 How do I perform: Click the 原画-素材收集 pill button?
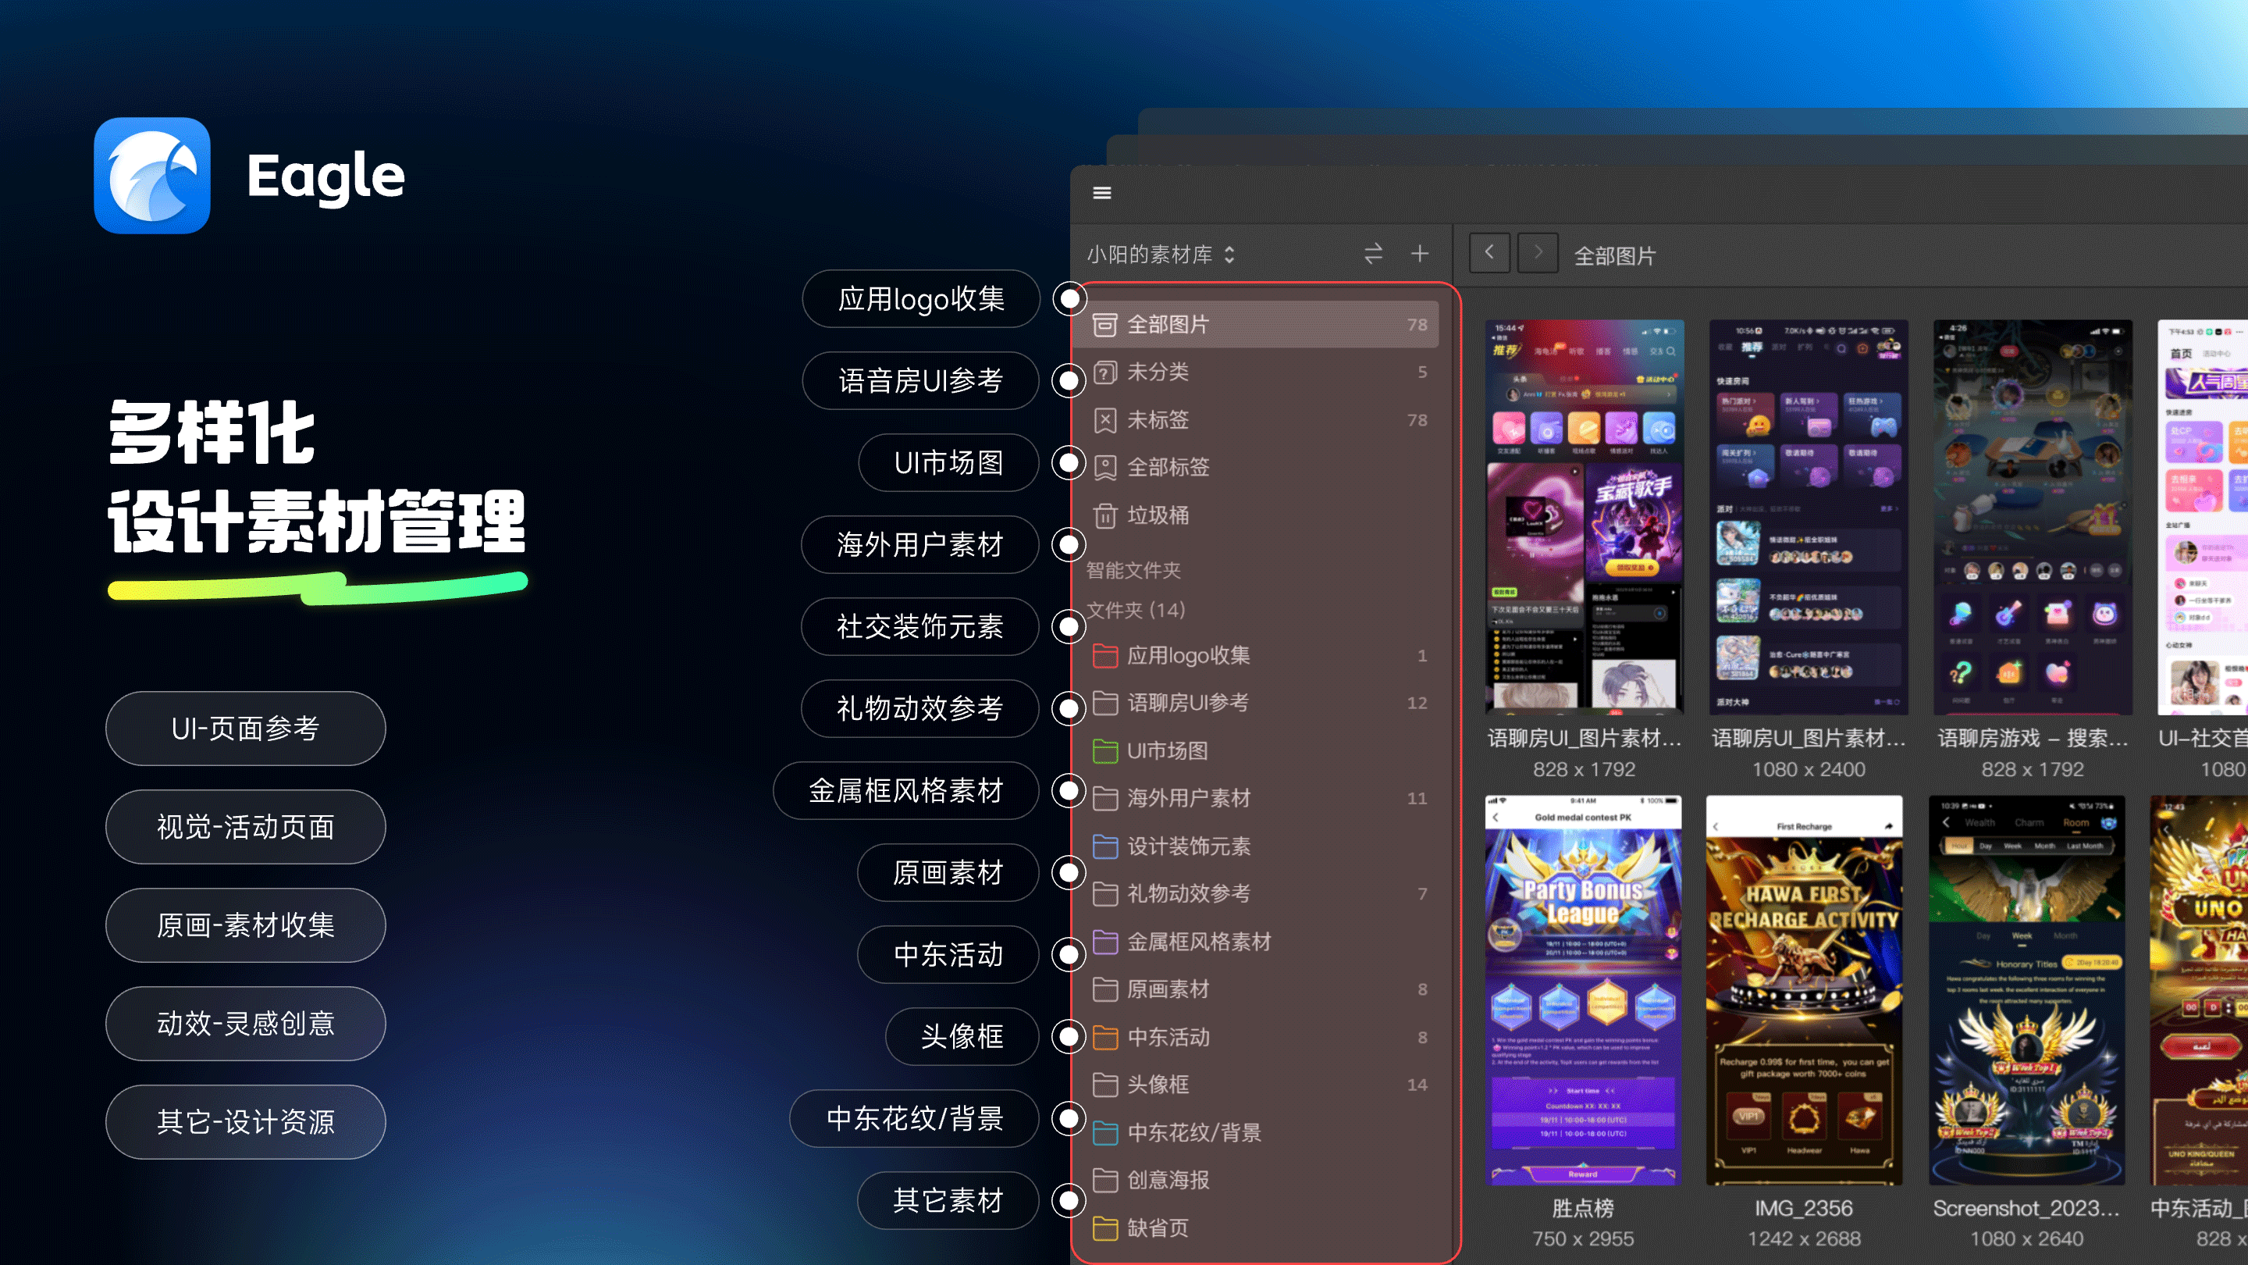tap(245, 925)
